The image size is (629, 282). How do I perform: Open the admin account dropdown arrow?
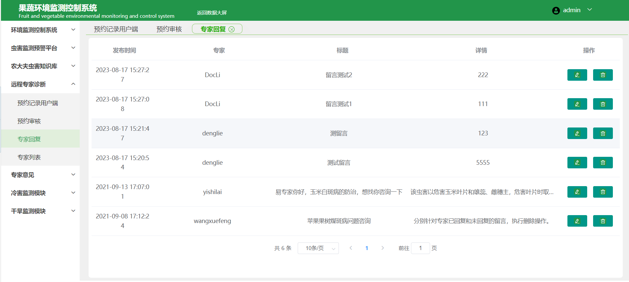coord(589,10)
